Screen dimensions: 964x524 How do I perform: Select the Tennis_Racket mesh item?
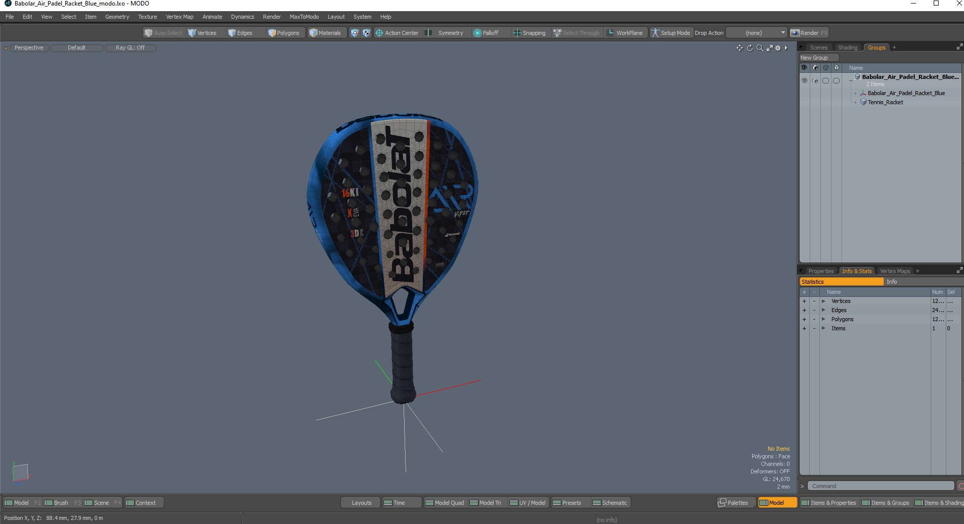pyautogui.click(x=885, y=102)
